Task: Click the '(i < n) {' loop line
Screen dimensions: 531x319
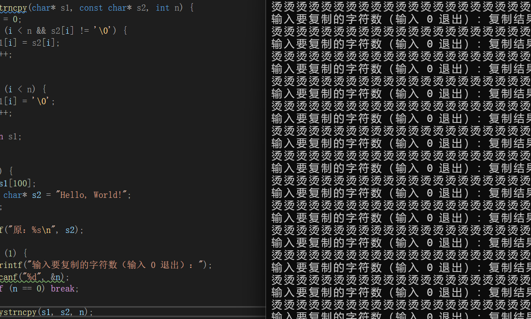Action: pos(25,90)
